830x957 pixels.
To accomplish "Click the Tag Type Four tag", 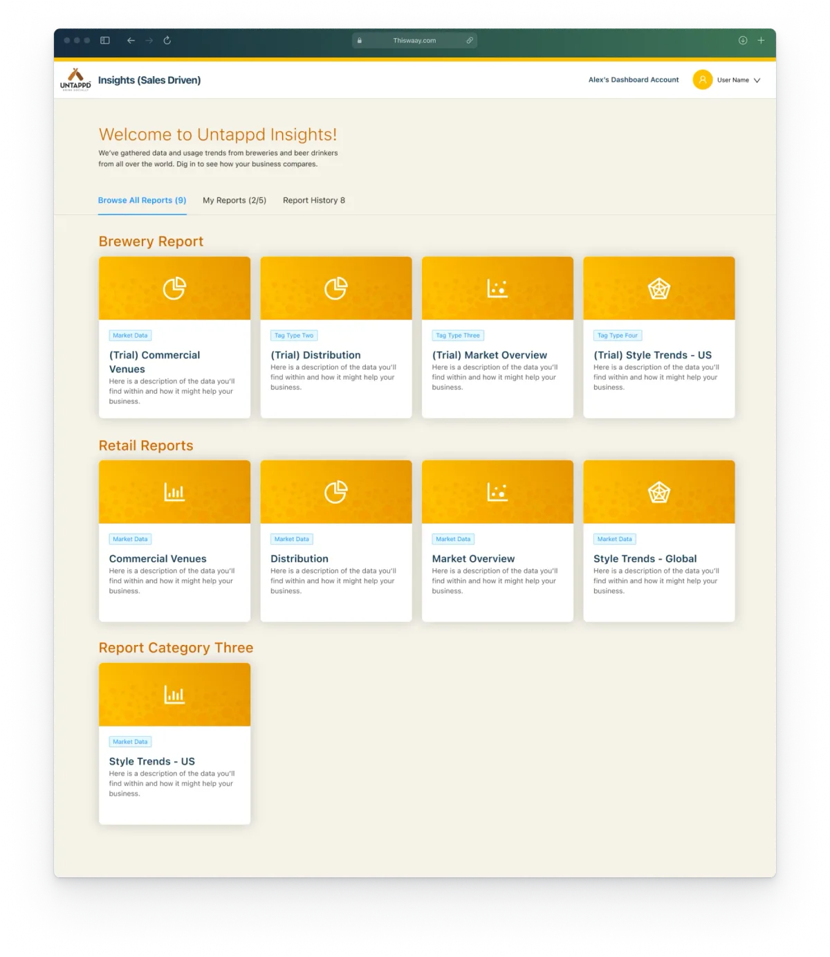I will point(618,336).
